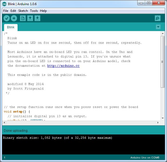167x162 pixels.
Task: Click the Verify checkmark button
Action: [x=6, y=18]
